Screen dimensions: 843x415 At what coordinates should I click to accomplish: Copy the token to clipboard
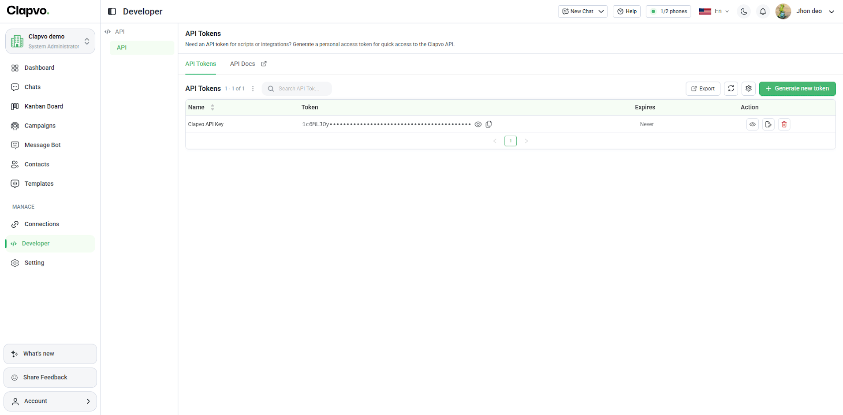[489, 124]
